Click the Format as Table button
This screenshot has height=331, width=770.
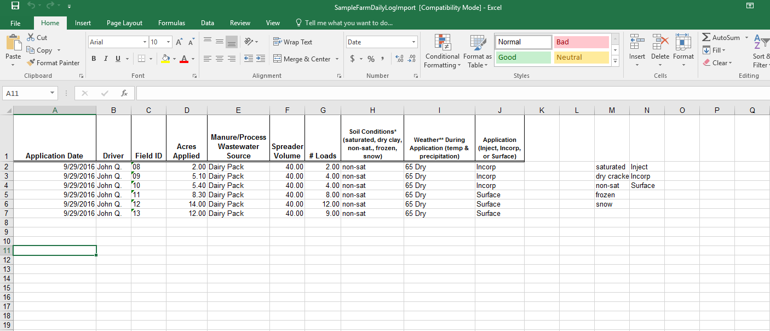pyautogui.click(x=476, y=51)
